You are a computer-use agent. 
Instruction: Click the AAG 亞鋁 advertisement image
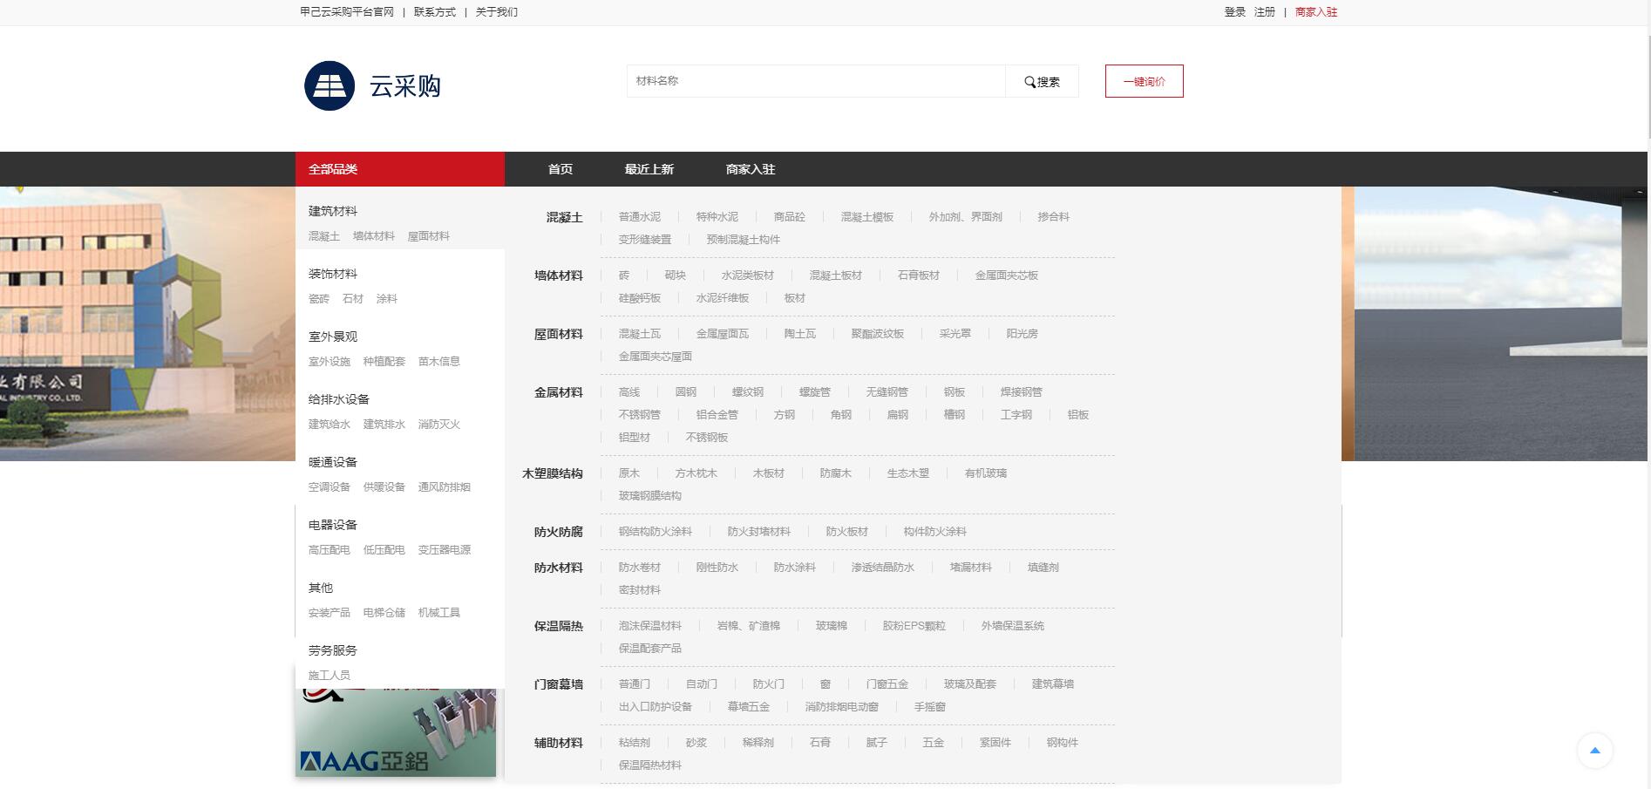[x=396, y=733]
